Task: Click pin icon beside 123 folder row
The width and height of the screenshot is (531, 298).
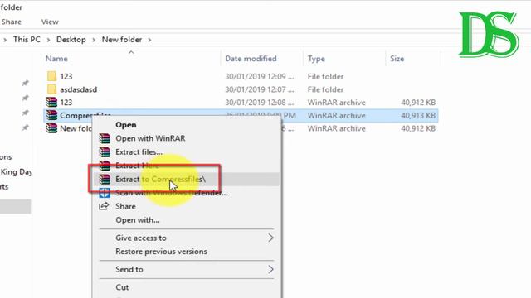Action: [25, 83]
